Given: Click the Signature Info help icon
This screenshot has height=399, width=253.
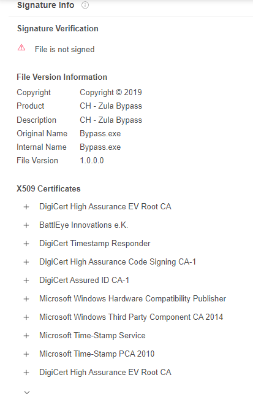Looking at the screenshot, I should [x=85, y=5].
